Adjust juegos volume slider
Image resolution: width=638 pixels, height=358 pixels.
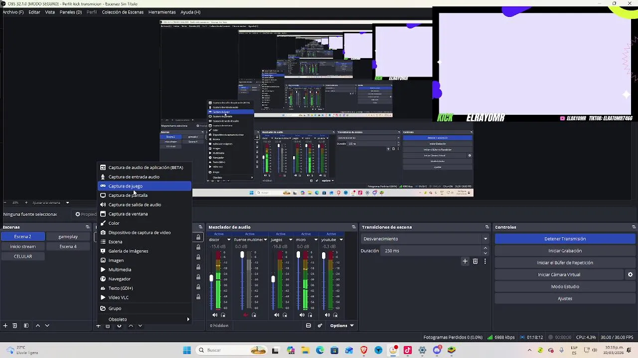coord(273,279)
